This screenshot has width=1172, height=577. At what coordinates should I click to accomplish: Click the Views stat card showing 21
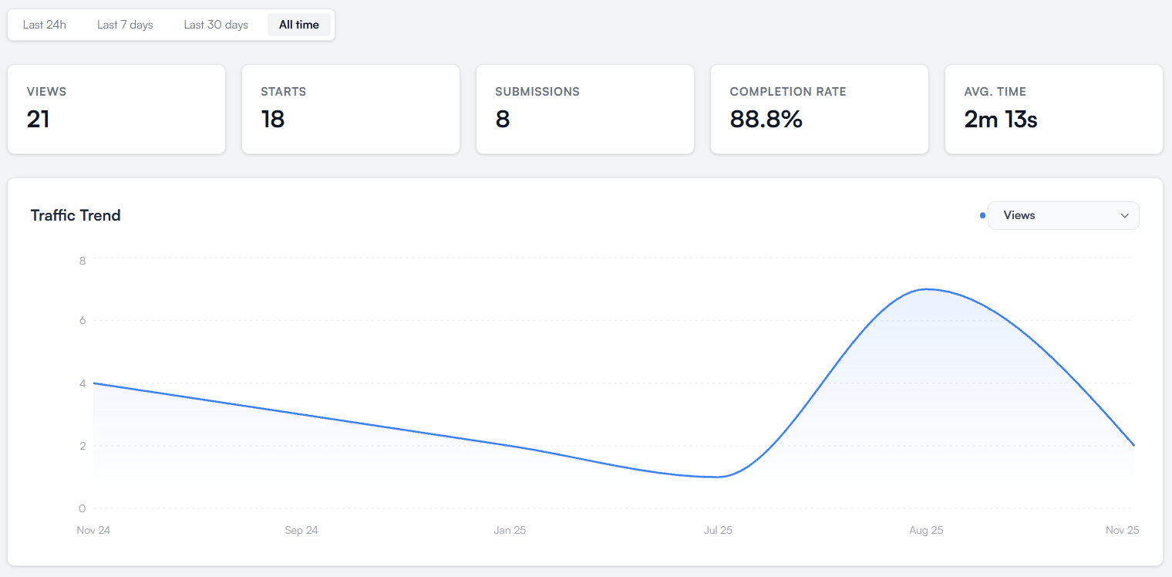[116, 109]
